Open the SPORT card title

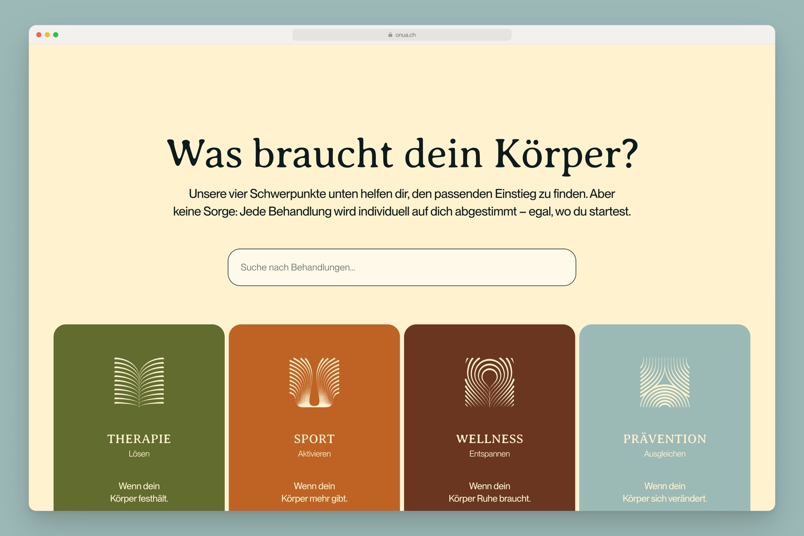[315, 439]
